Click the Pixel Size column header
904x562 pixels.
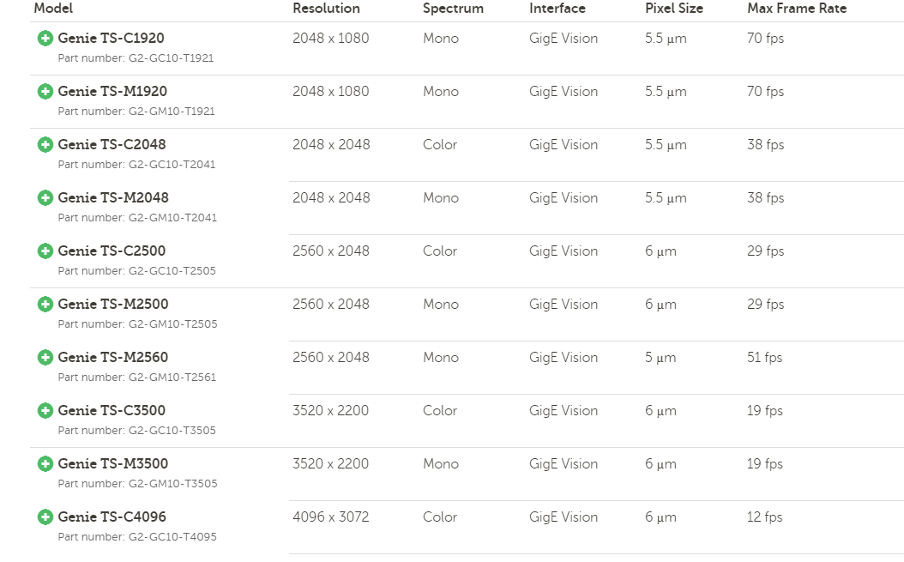pos(674,9)
